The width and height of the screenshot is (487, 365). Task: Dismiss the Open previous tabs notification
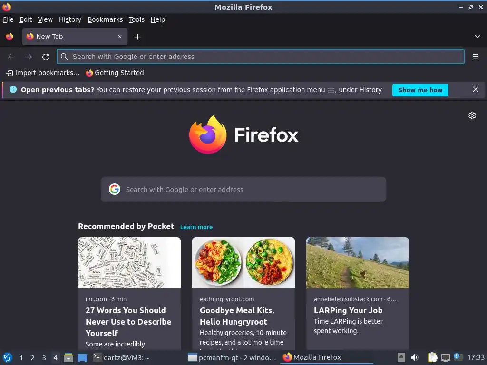coord(475,90)
